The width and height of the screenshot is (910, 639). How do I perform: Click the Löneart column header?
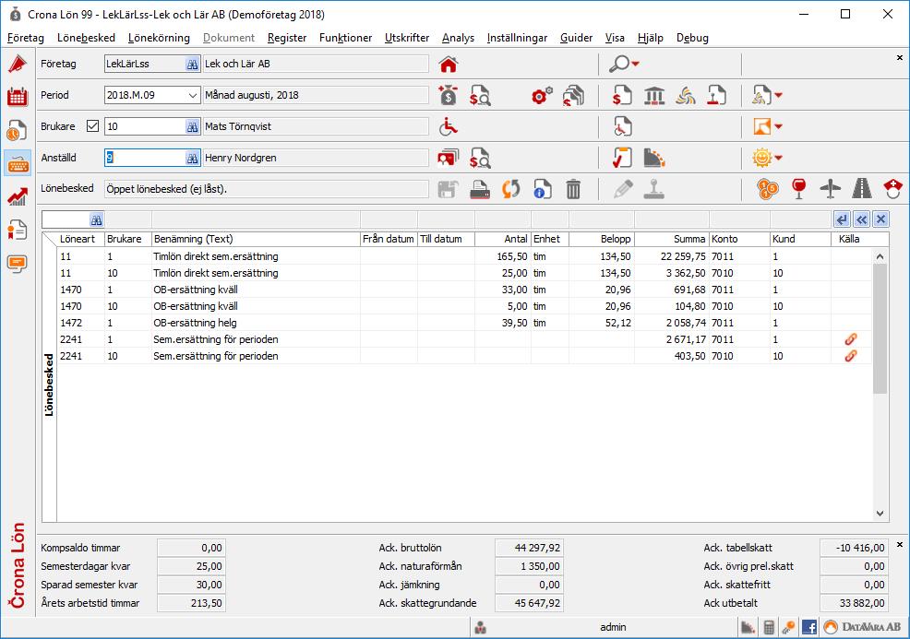[x=80, y=239]
